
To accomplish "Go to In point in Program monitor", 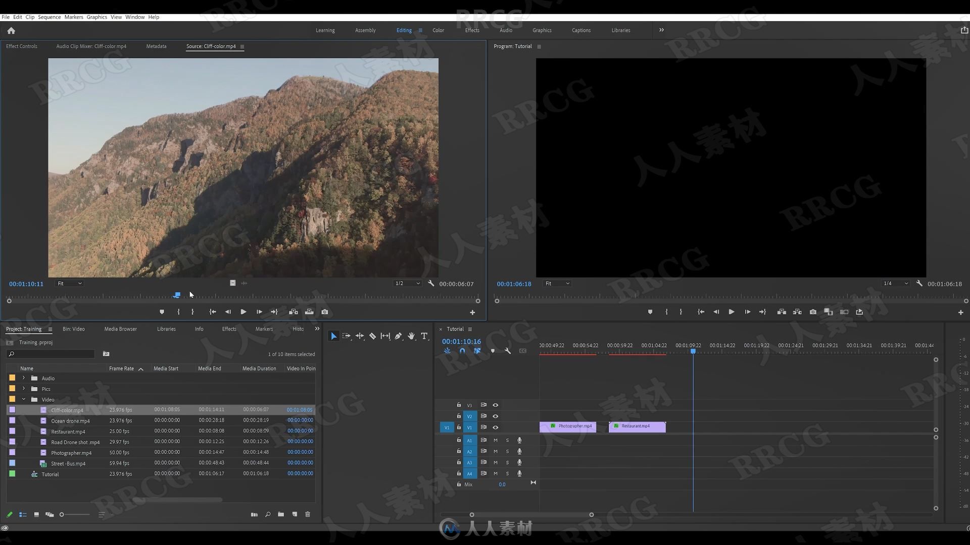I will click(701, 312).
